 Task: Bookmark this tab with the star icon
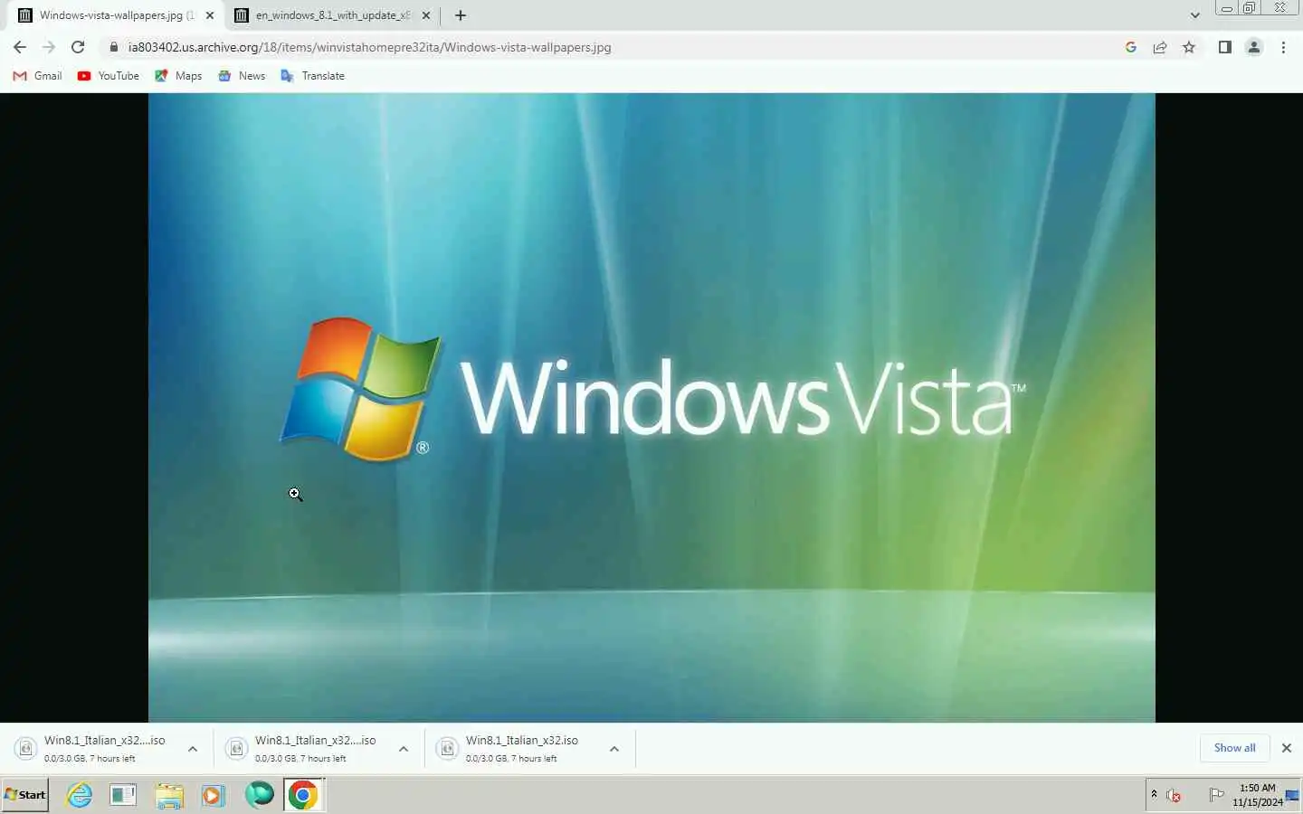pos(1189,47)
